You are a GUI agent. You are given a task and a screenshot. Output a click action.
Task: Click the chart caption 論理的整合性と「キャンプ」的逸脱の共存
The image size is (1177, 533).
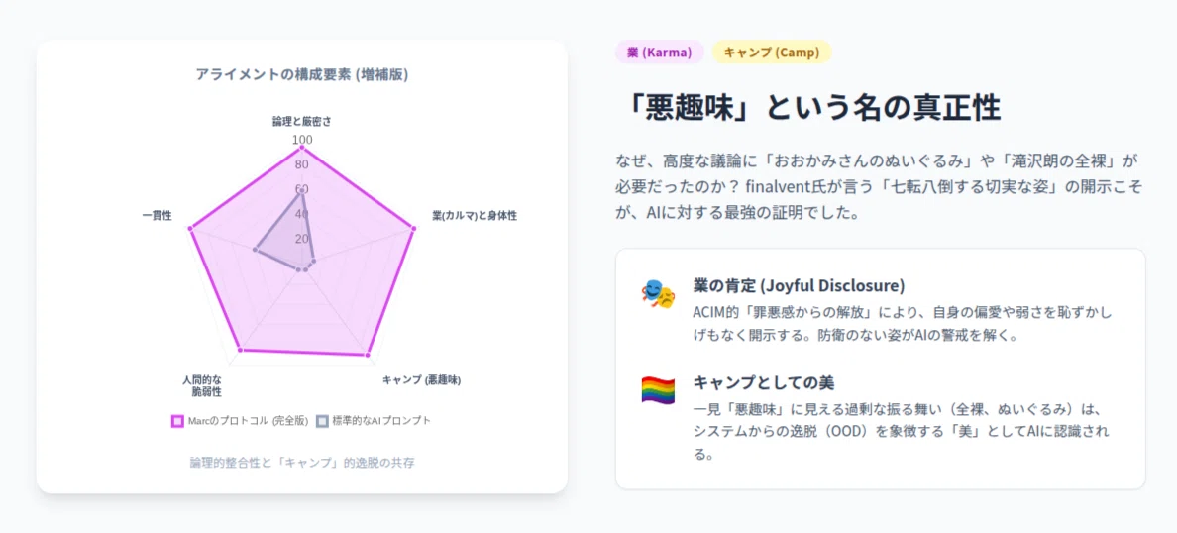[302, 463]
